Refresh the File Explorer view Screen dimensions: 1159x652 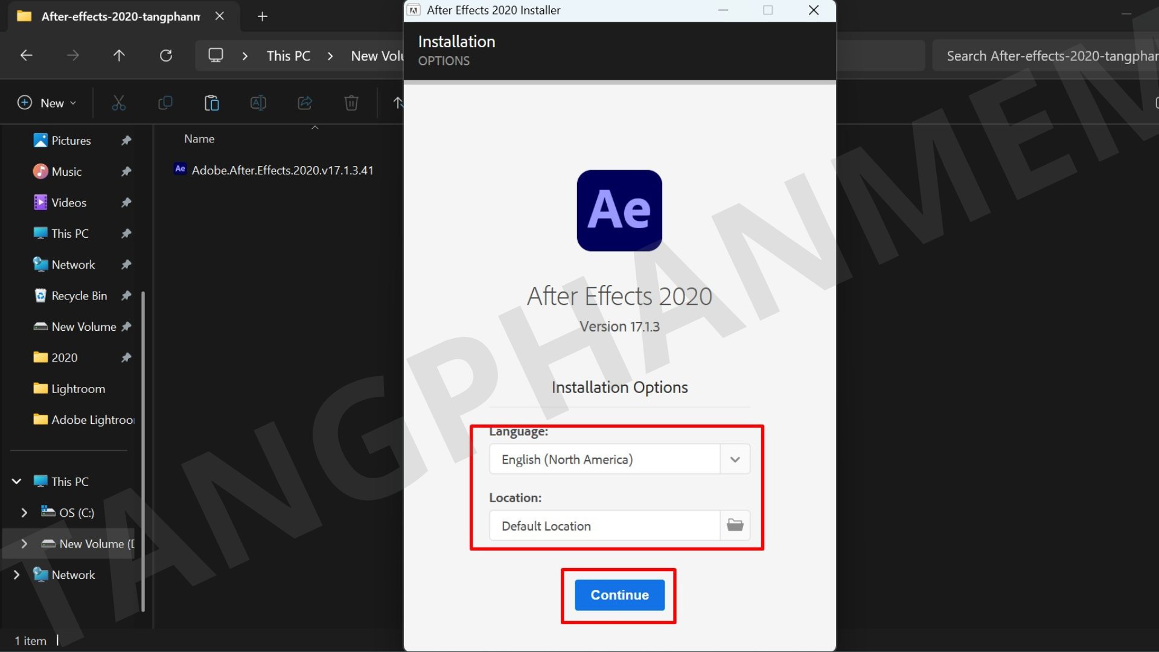166,56
